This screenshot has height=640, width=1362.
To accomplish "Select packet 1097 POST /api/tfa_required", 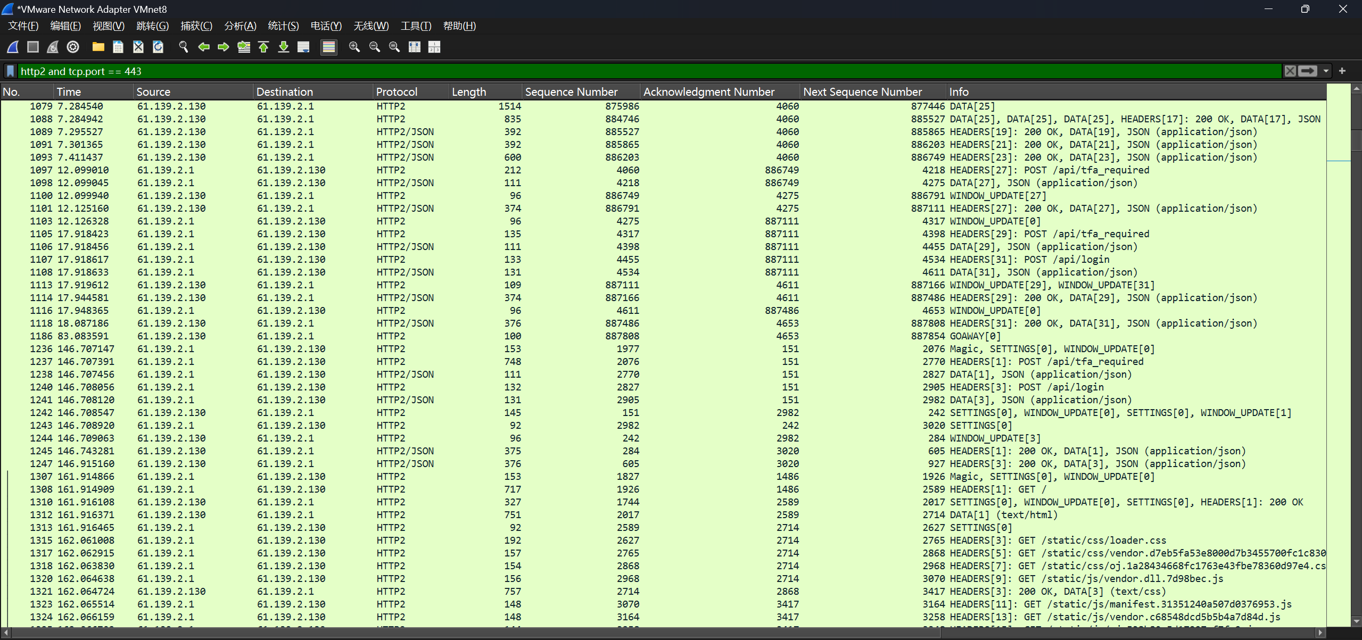I will pyautogui.click(x=663, y=170).
